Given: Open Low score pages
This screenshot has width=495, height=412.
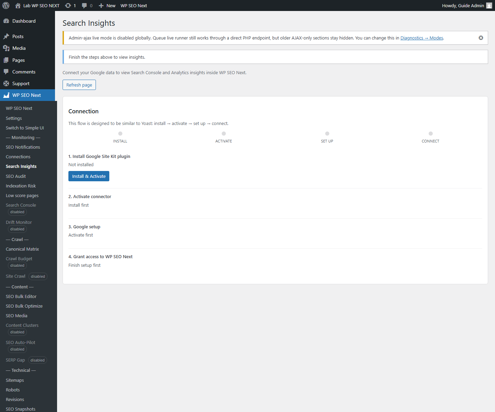Looking at the screenshot, I should 22,195.
